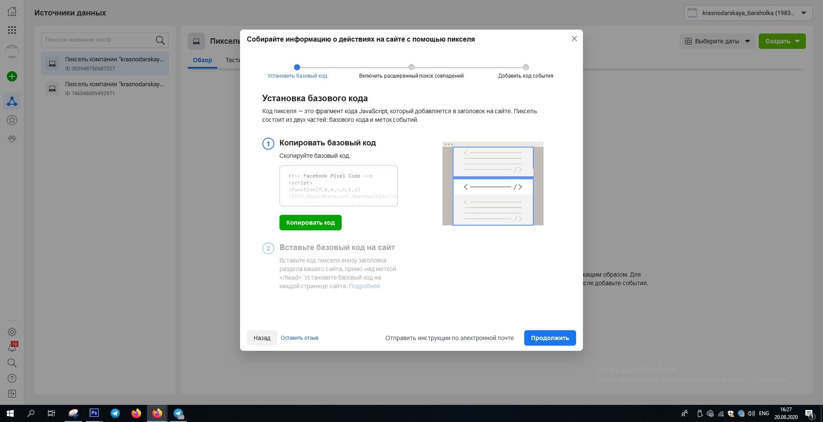823x422 pixels.
Task: Select pixel with ID 303948750687327
Action: tap(105, 63)
